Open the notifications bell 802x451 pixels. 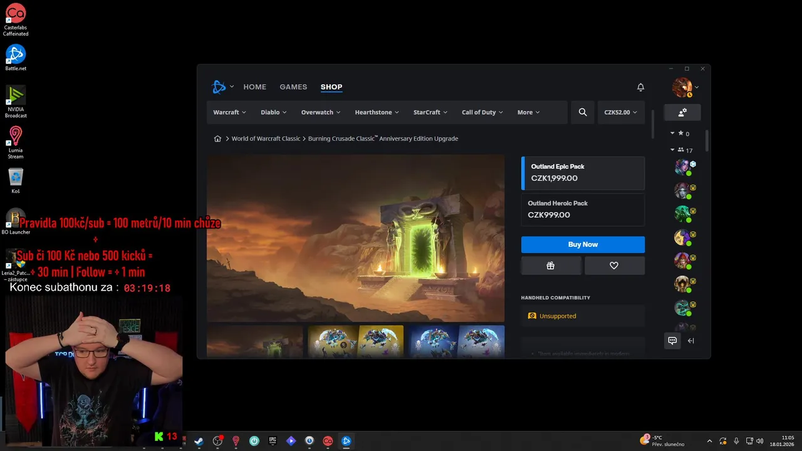[640, 87]
